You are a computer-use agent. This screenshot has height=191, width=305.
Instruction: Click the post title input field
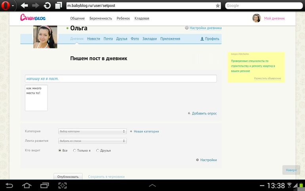point(121,79)
